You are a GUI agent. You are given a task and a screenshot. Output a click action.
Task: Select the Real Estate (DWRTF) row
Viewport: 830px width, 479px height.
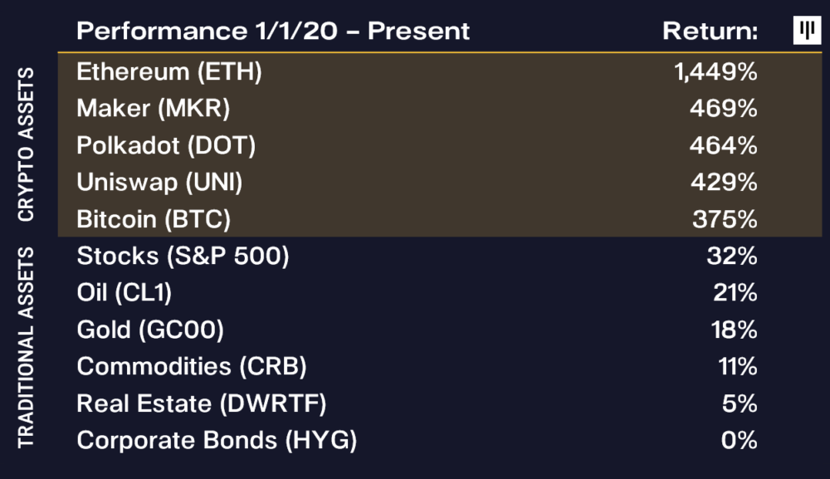(439, 403)
